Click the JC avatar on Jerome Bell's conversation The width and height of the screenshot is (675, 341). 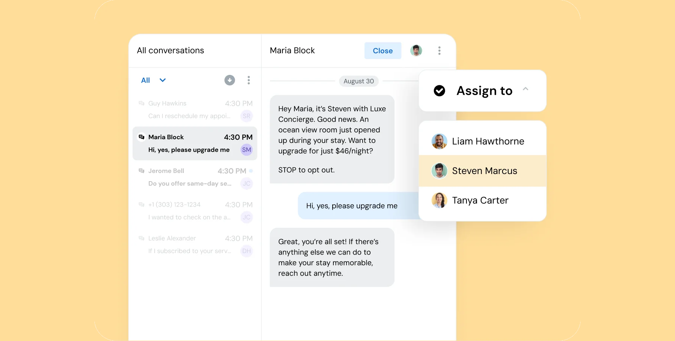click(246, 183)
